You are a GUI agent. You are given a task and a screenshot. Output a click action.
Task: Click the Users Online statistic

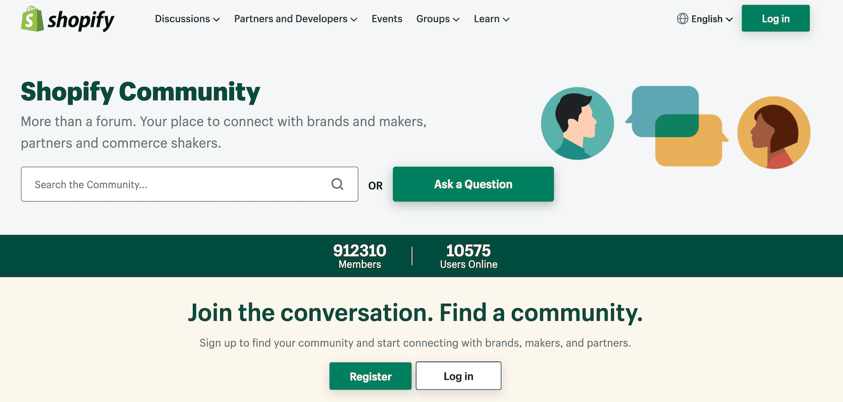point(469,256)
